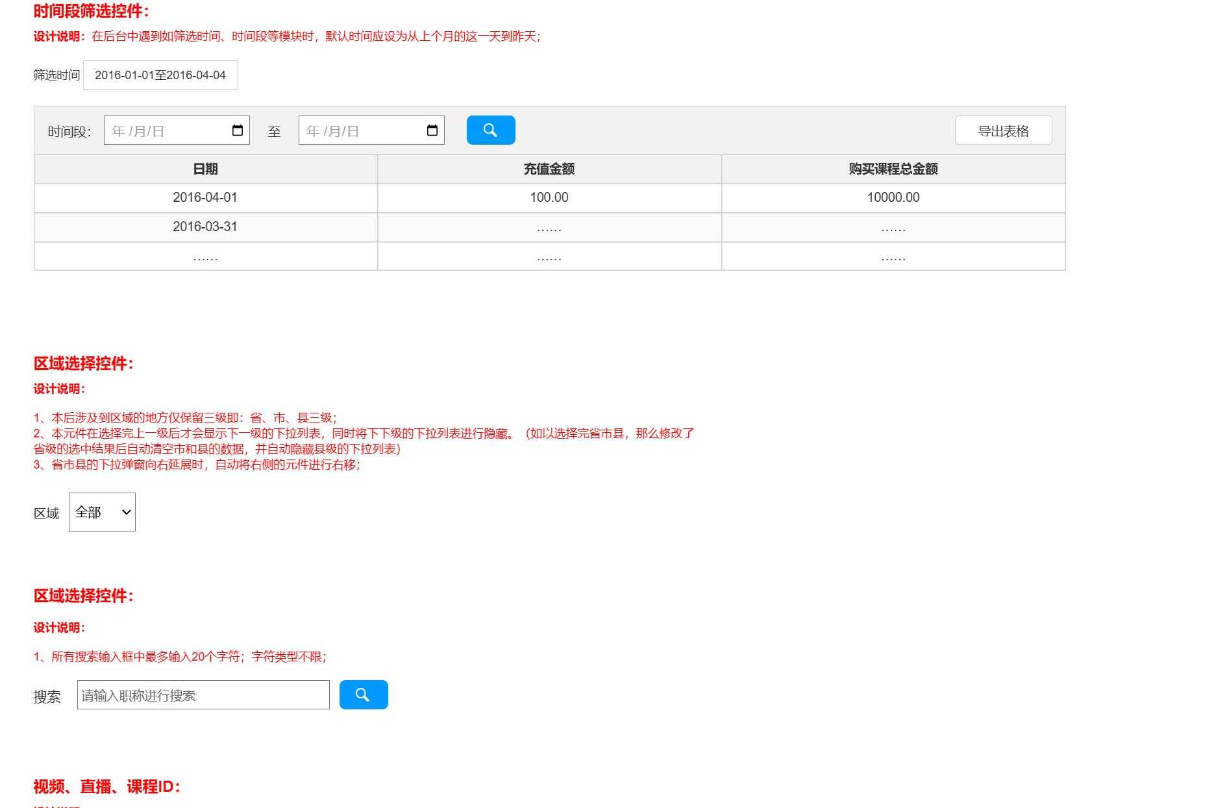1229x808 pixels.
Task: Click the 2016-04-01 date cell
Action: (x=205, y=198)
